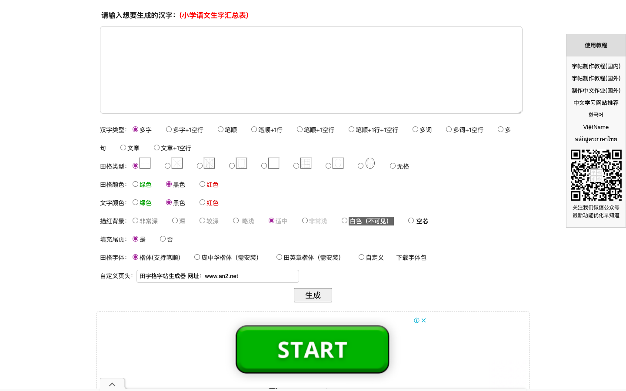Click the Chinese character input text area

[x=311, y=70]
